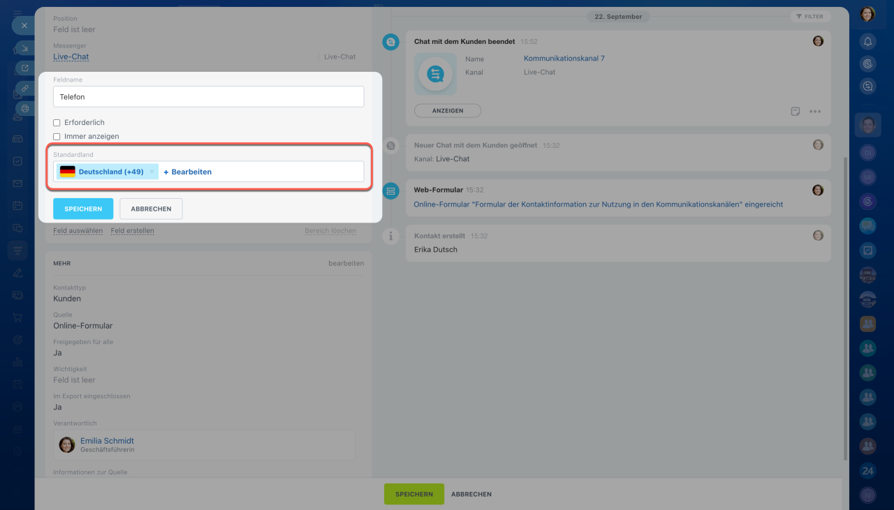This screenshot has height=510, width=894.
Task: Click the timeline's vertical scrollbar
Action: [845, 307]
